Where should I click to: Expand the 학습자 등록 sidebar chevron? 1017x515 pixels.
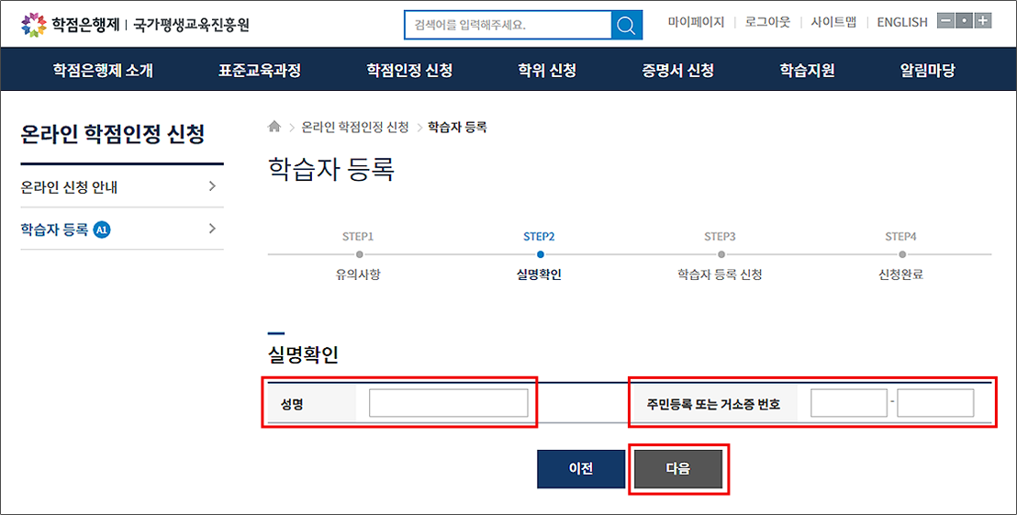pyautogui.click(x=212, y=229)
